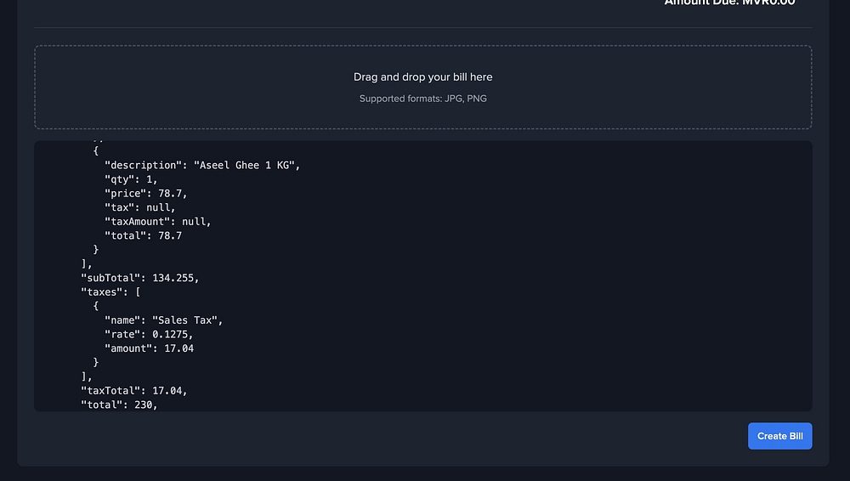Click the "taxAmount": null line
Image resolution: width=850 pixels, height=481 pixels.
coord(157,221)
